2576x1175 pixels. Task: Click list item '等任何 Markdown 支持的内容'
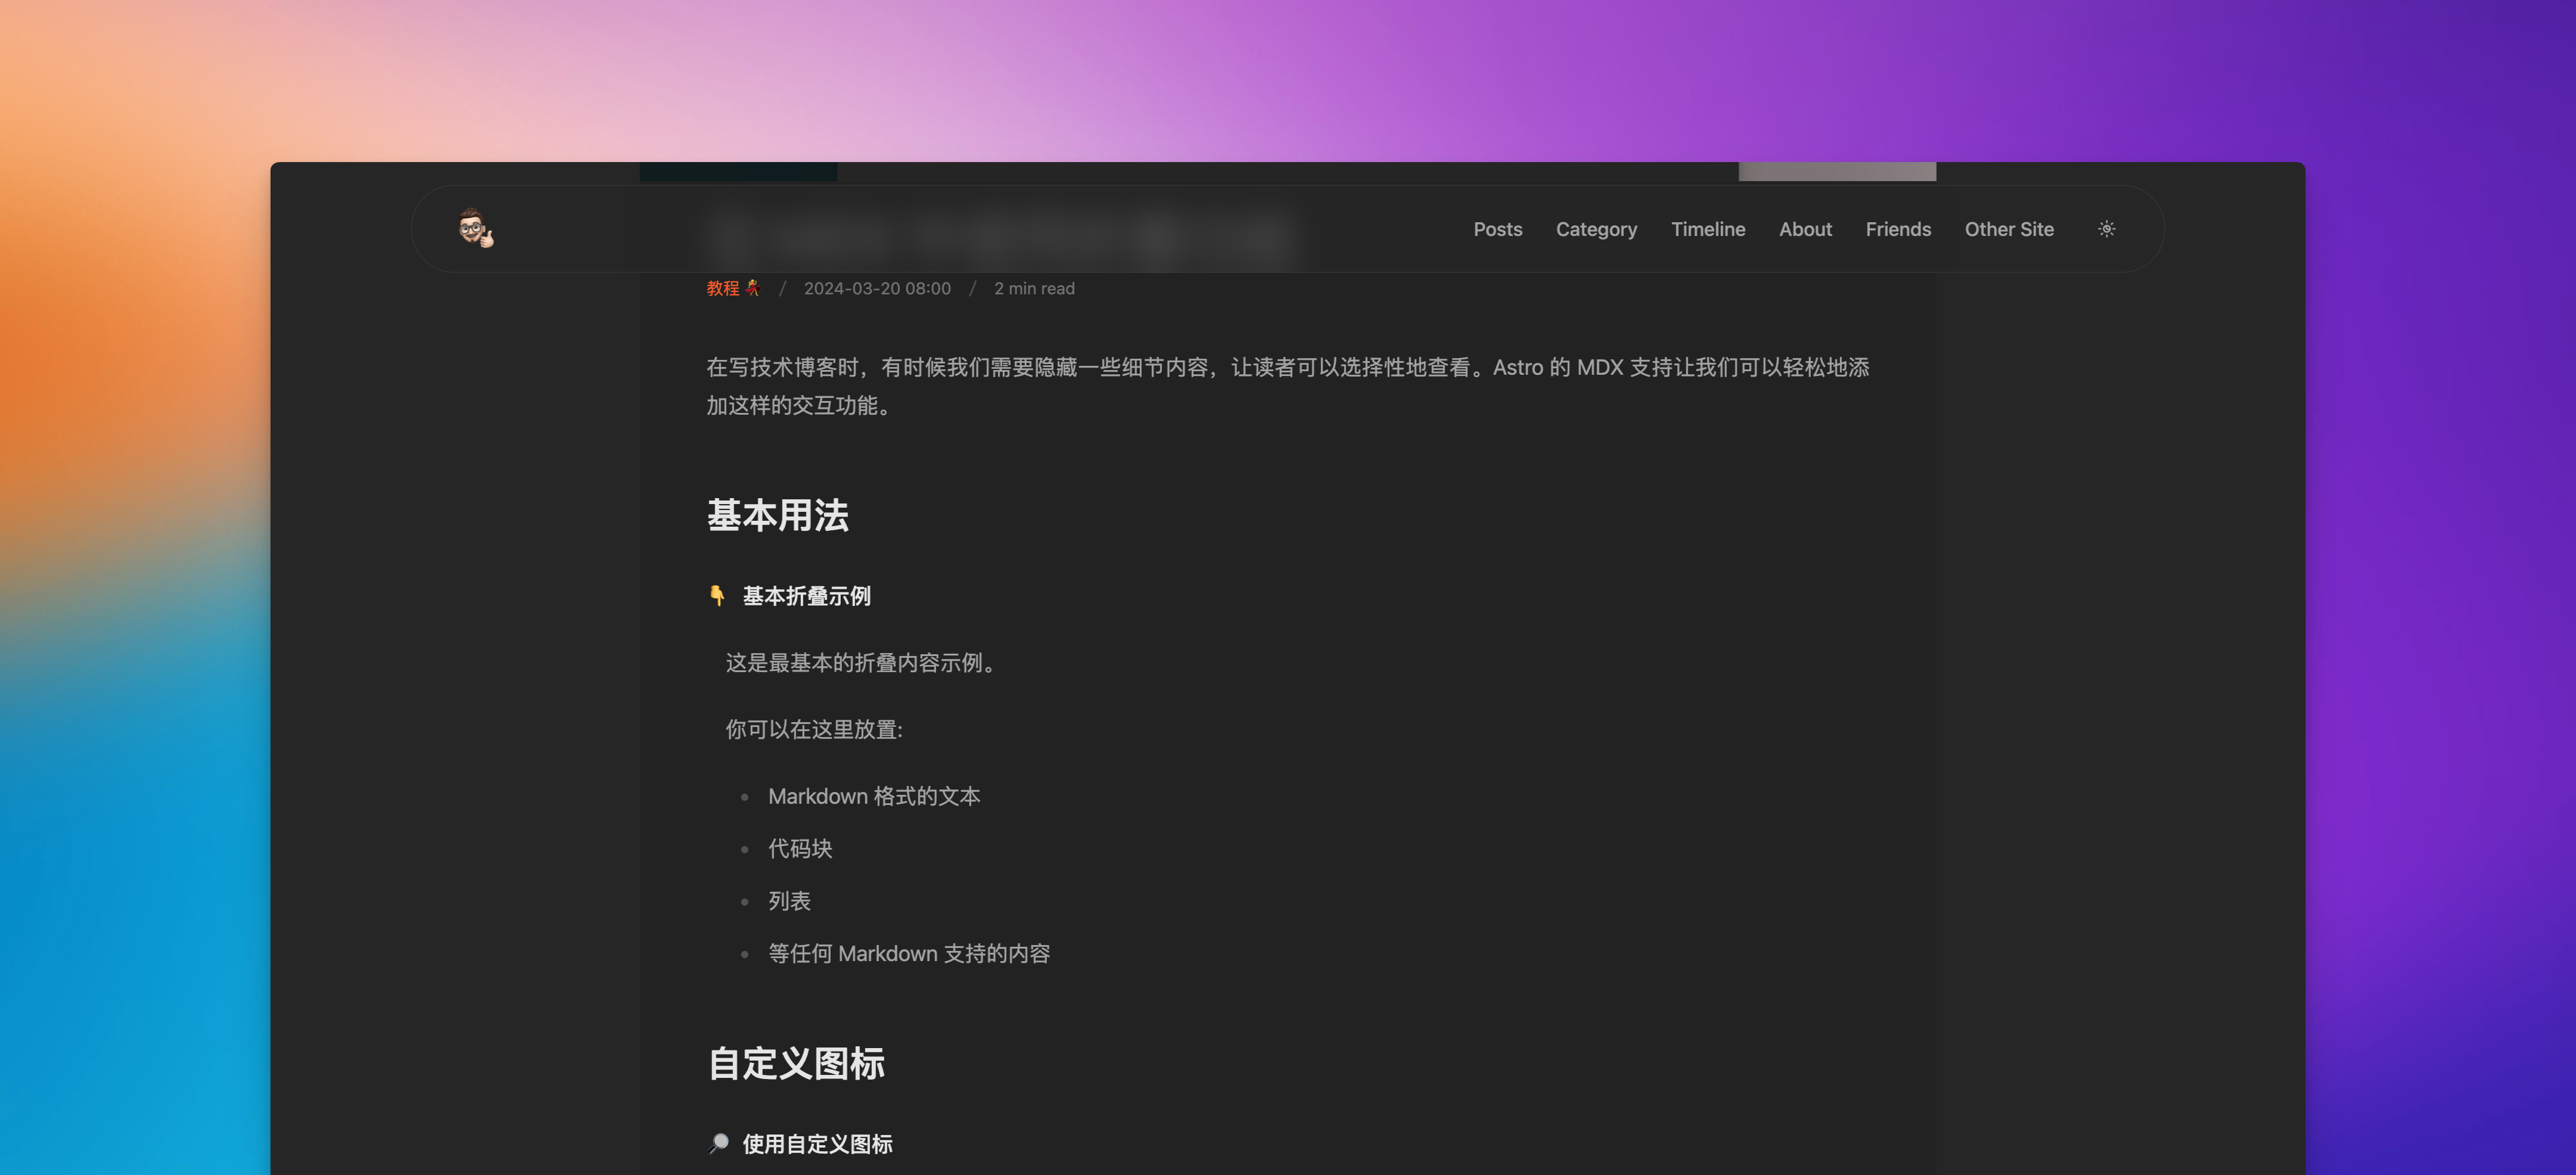click(x=909, y=953)
